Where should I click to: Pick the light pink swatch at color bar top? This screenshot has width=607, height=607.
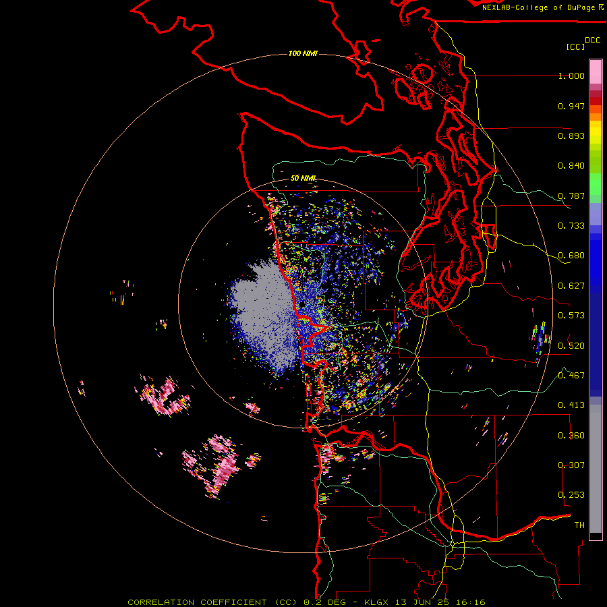[596, 71]
